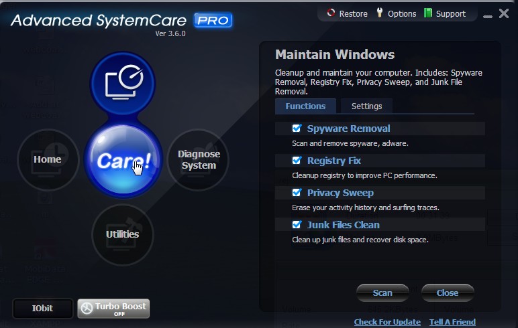This screenshot has height=328, width=518.
Task: Uncheck Registry Fix checkbox
Action: pos(297,160)
